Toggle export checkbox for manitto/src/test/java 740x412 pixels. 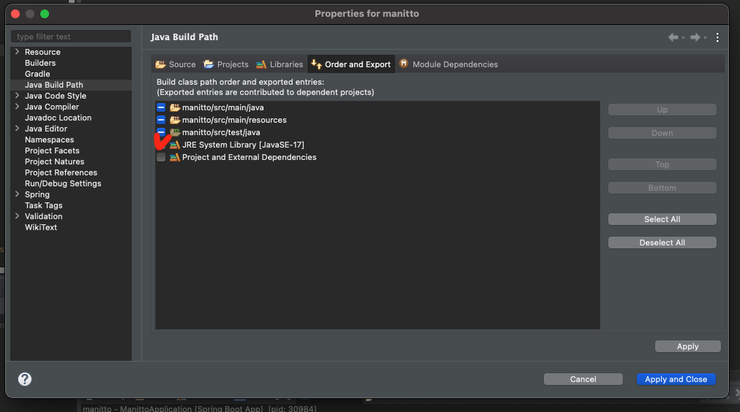coord(161,131)
